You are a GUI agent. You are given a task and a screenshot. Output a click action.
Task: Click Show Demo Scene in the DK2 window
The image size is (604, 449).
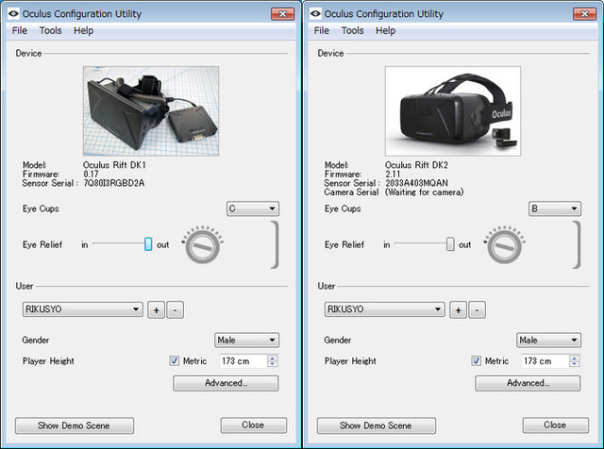tap(377, 425)
